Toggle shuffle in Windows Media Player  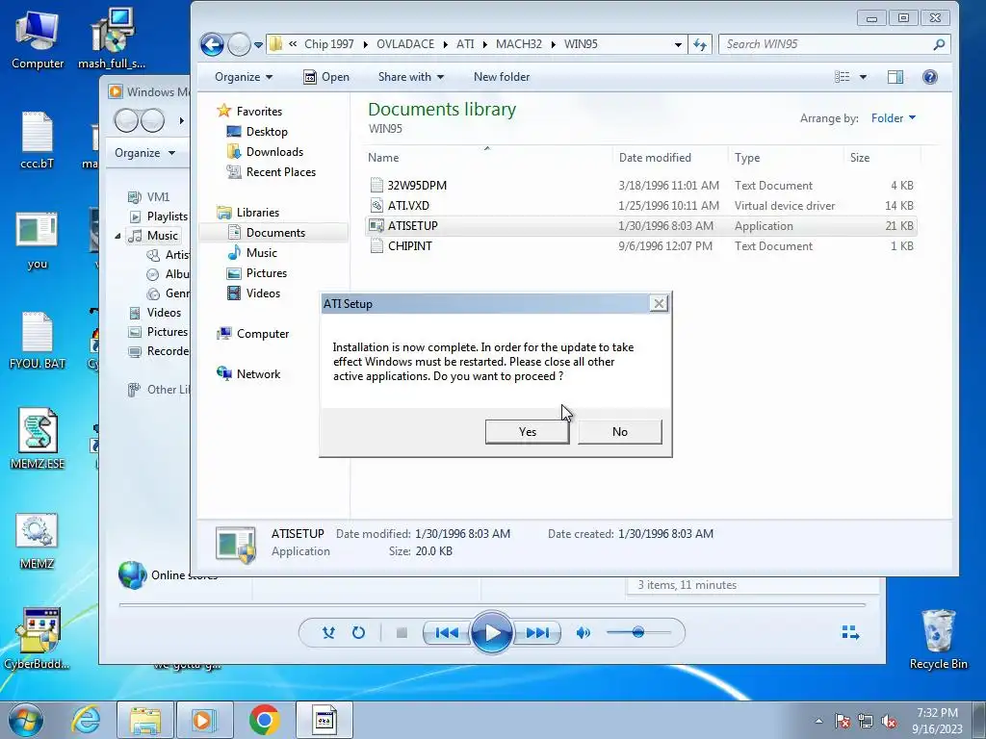point(328,633)
